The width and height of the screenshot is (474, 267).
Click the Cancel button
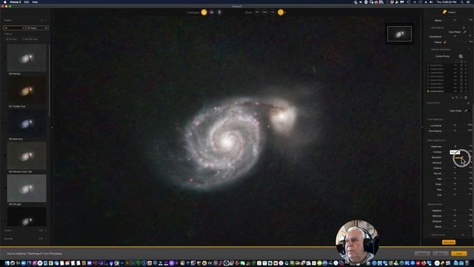pos(422,254)
